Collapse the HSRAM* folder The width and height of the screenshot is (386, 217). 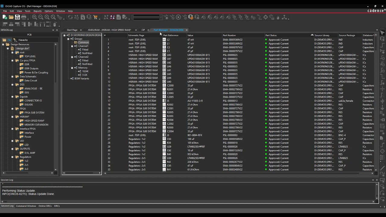12,117
